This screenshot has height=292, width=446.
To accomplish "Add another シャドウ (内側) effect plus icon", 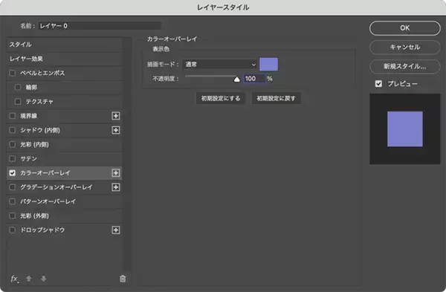I will (x=116, y=130).
